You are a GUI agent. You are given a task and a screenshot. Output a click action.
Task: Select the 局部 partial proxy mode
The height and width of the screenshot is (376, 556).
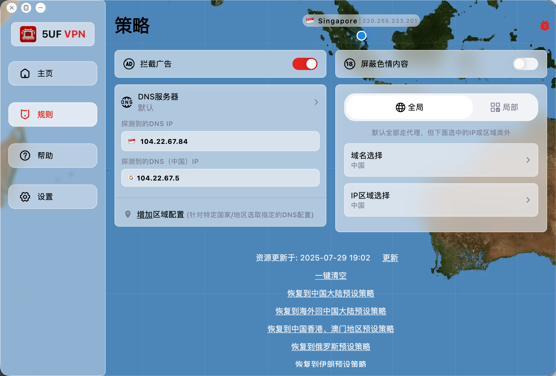point(504,107)
